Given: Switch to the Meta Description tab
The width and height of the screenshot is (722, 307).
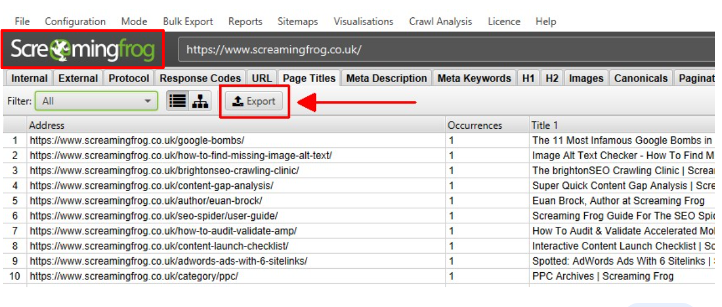Looking at the screenshot, I should [387, 78].
